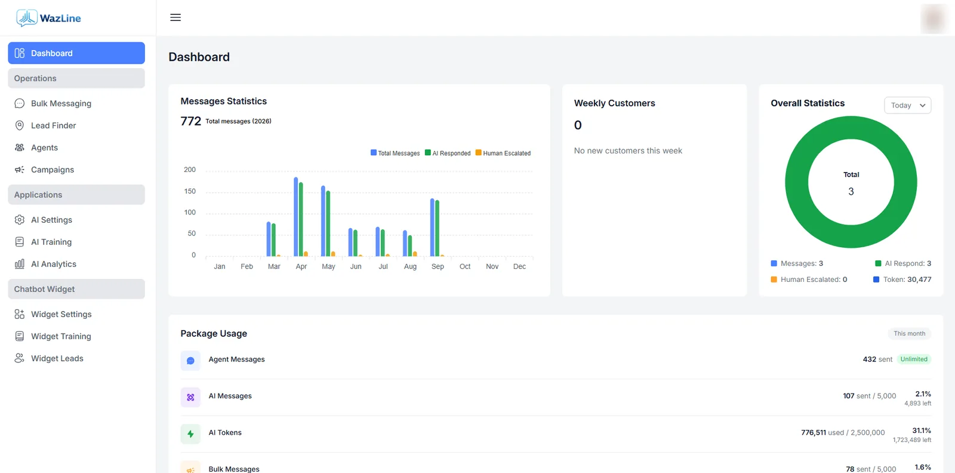This screenshot has width=955, height=473.
Task: Click the AI Settings gear icon
Action: tap(20, 220)
